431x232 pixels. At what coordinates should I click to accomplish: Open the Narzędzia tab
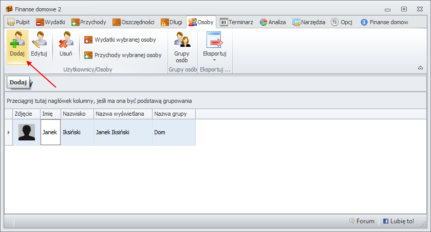click(309, 22)
